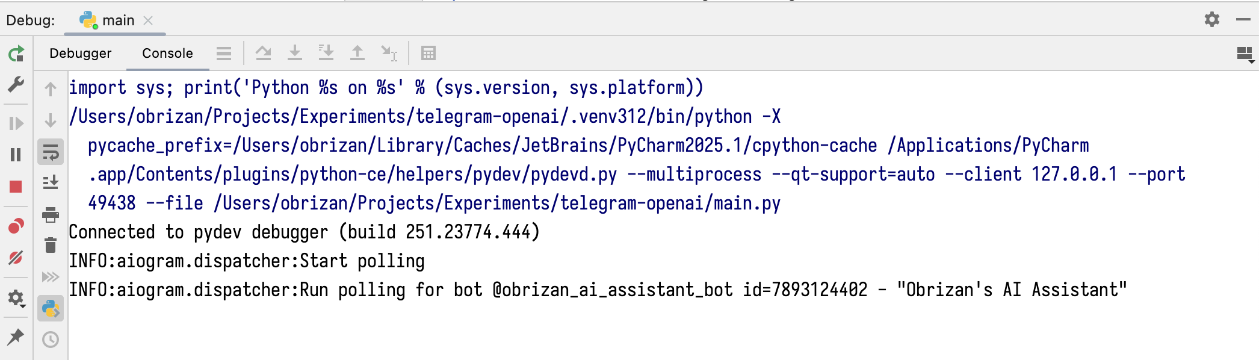The image size is (1259, 360).
Task: Open the debugger settings gear dropdown in sidebar
Action: (16, 298)
